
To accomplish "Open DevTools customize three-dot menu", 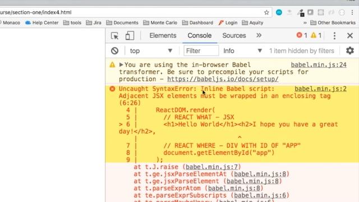I will (334, 36).
